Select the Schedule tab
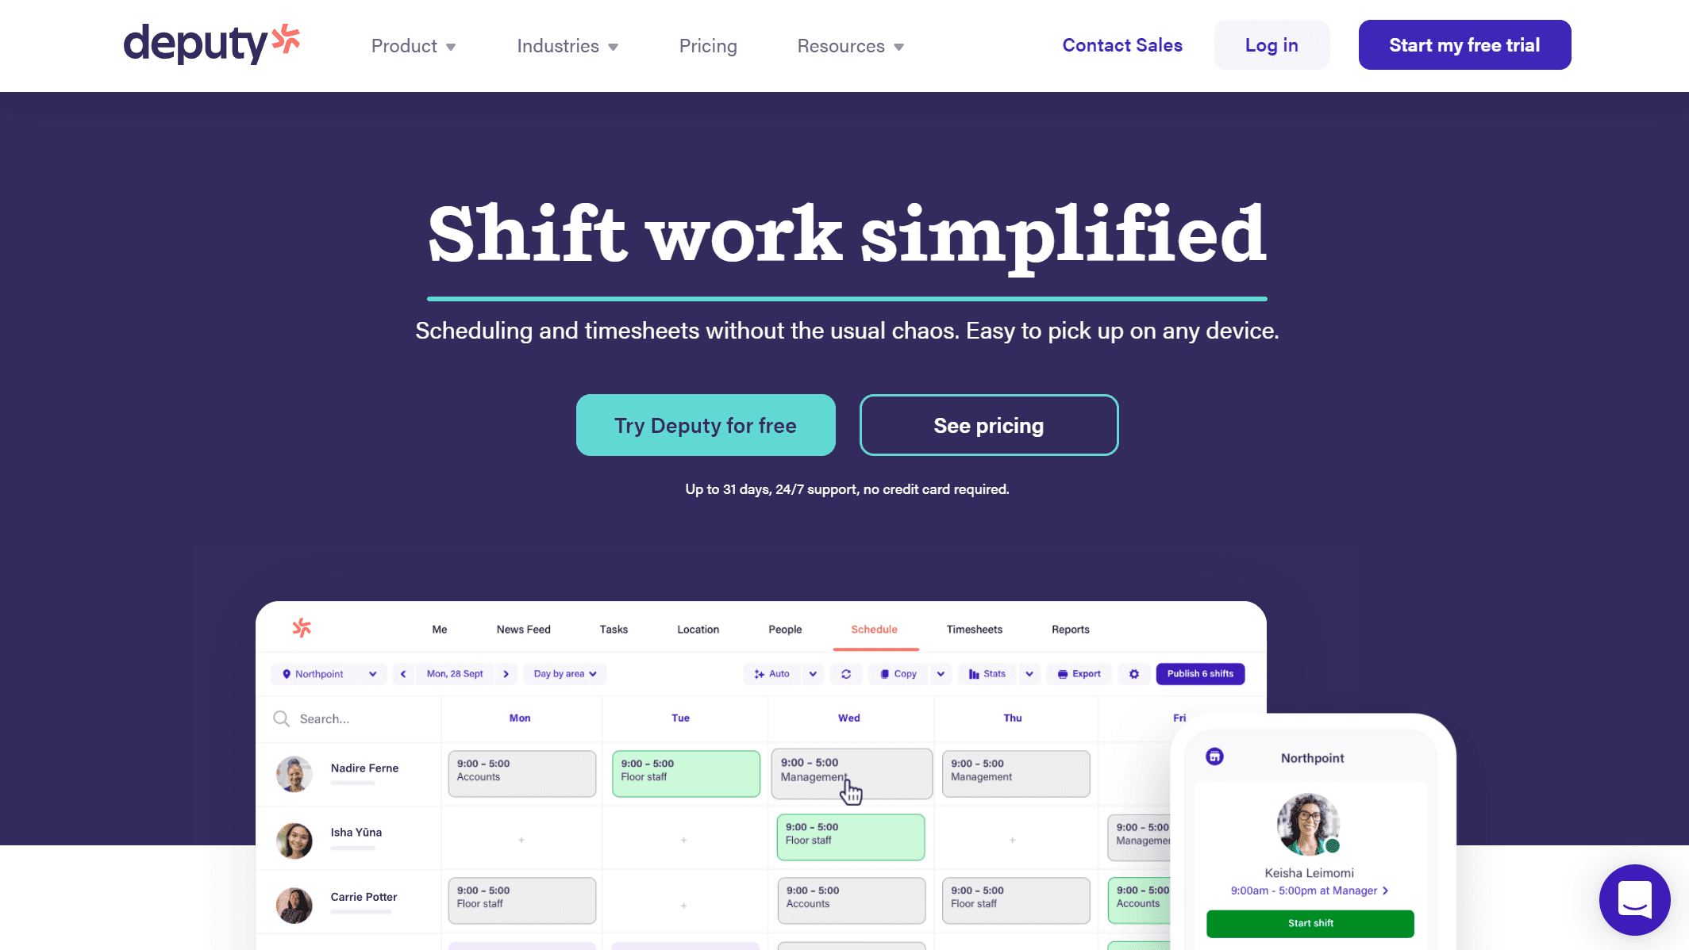 874,629
